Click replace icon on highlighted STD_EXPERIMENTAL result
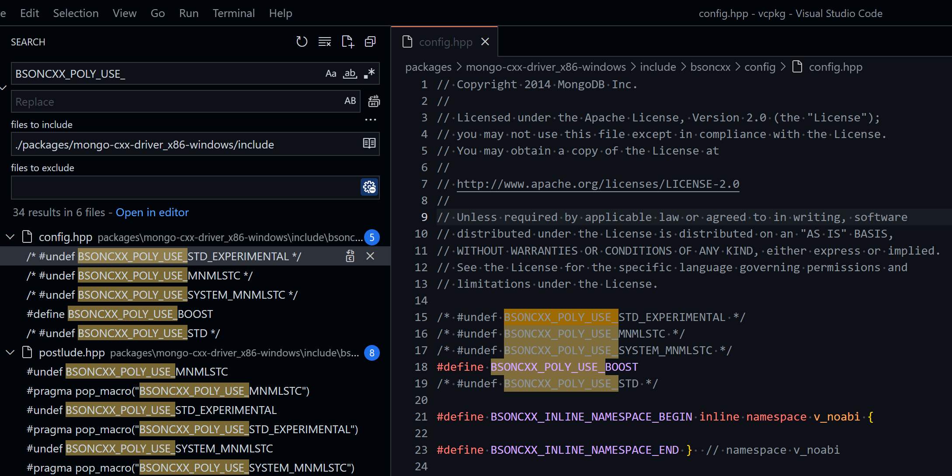Image resolution: width=952 pixels, height=476 pixels. point(350,256)
